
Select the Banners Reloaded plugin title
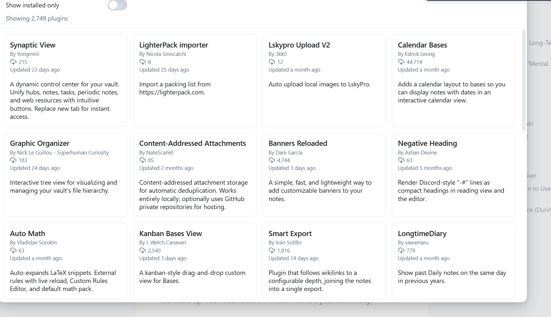[x=298, y=144]
